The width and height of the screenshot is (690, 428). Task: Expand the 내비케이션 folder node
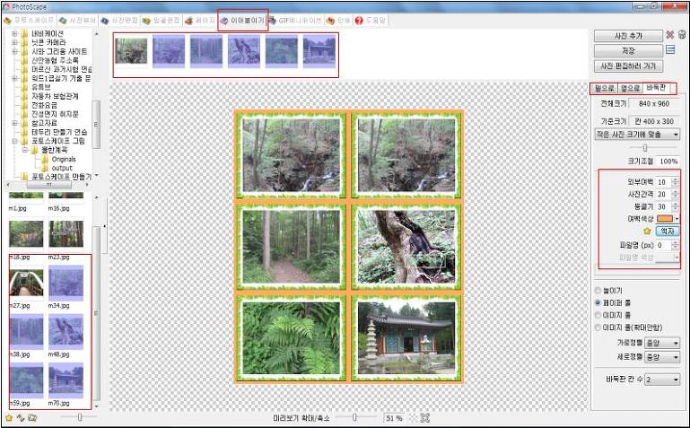tap(14, 33)
